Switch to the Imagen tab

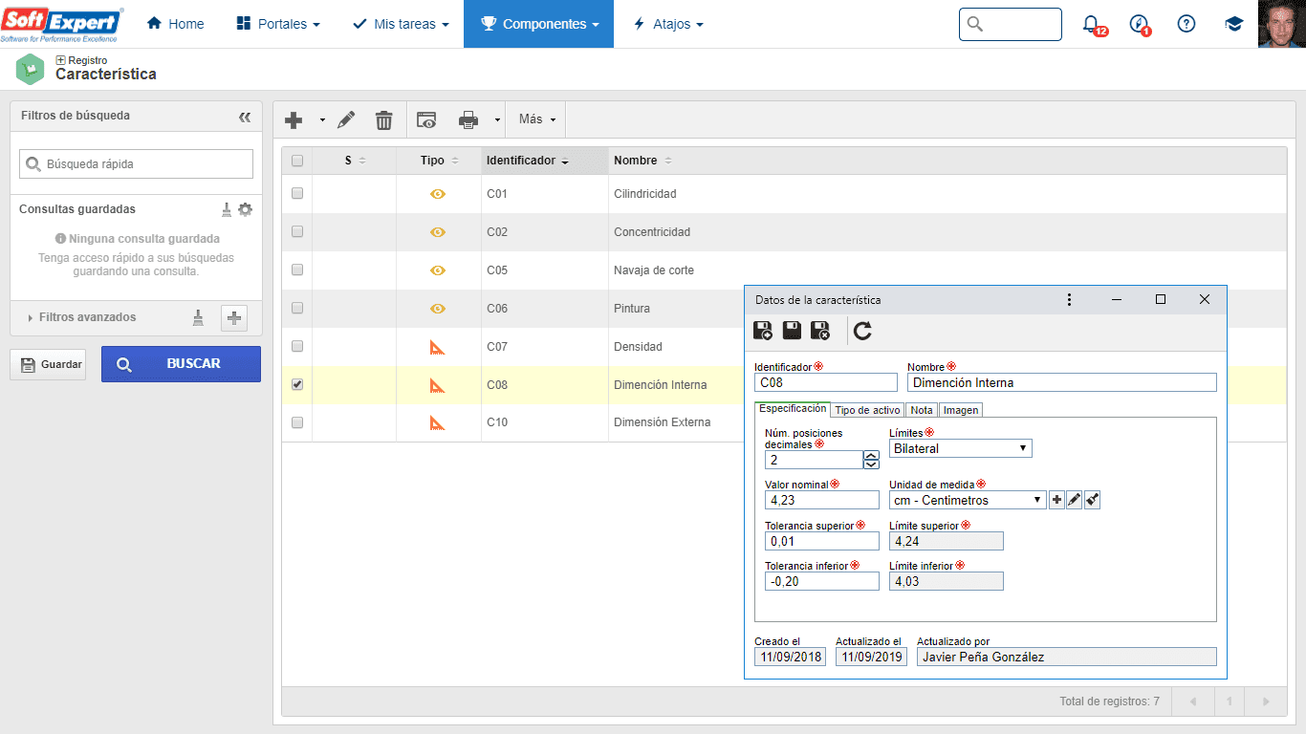click(961, 410)
